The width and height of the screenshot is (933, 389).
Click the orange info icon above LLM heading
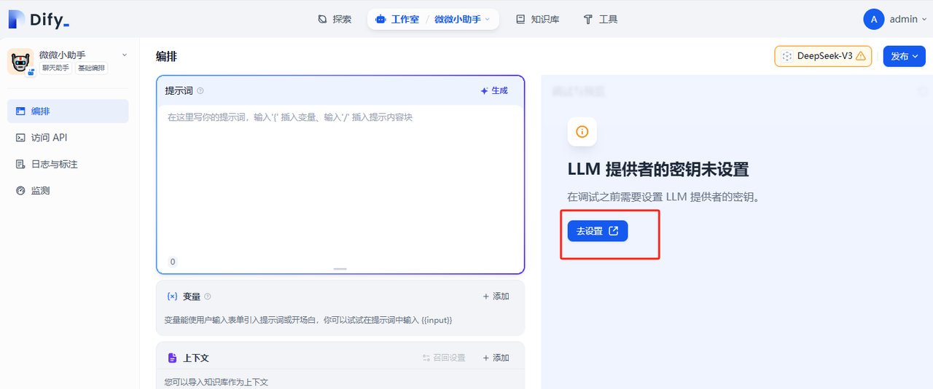tap(582, 132)
